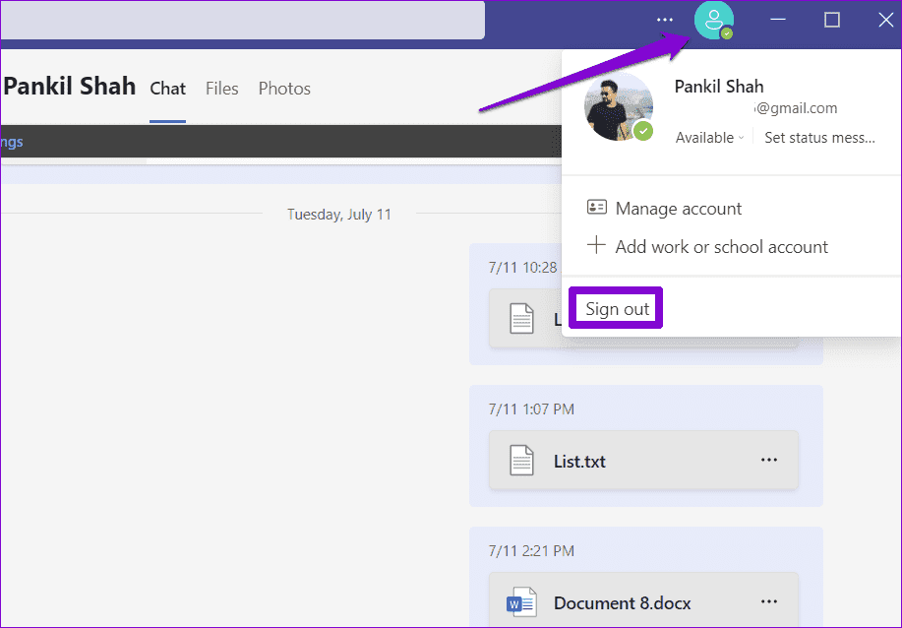
Task: Click the green status badge on profile photo
Action: click(643, 131)
